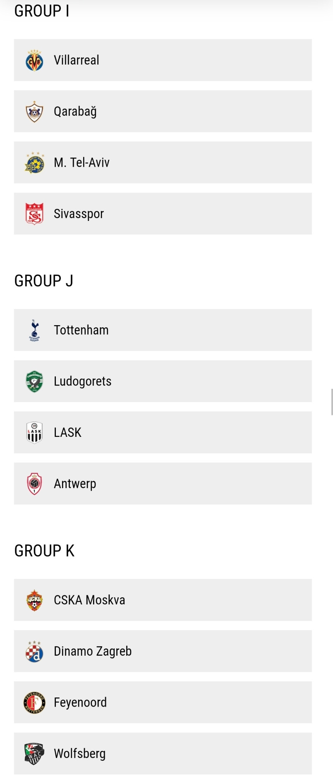Image resolution: width=333 pixels, height=779 pixels.
Task: Select the Feyenoord round crest
Action: click(x=34, y=702)
